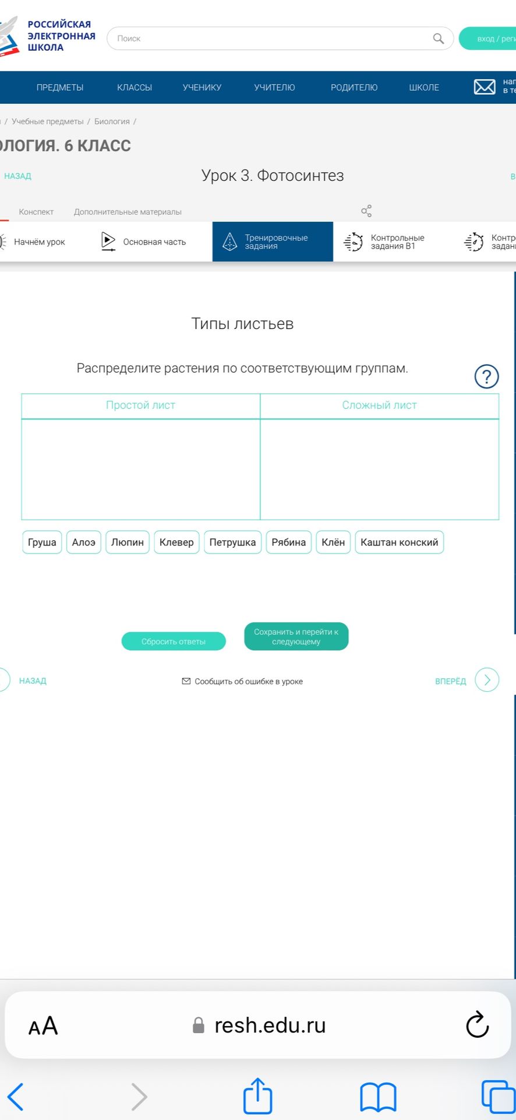
Task: Tap the Safari reload page icon
Action: point(477,1024)
